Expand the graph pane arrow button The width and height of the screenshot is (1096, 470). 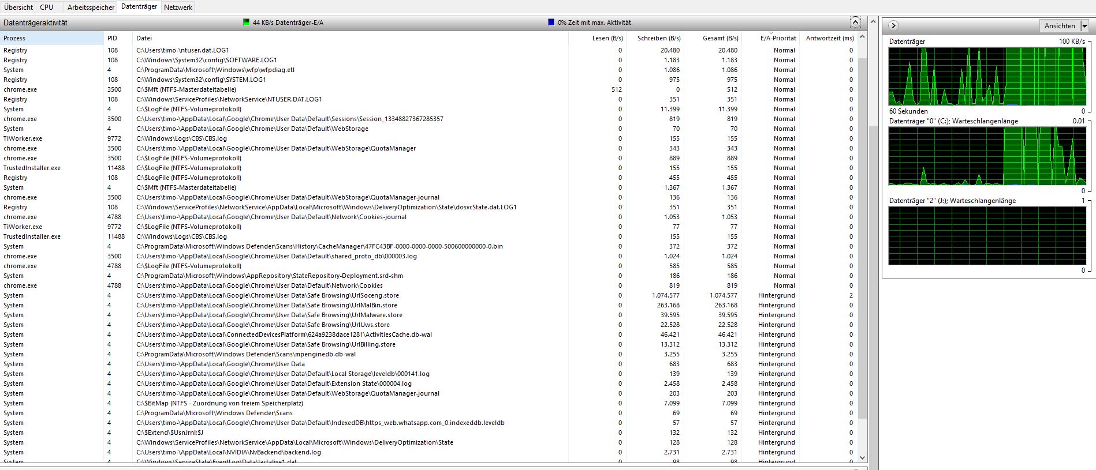point(893,25)
